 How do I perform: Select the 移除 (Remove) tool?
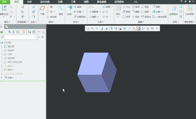point(156,7)
